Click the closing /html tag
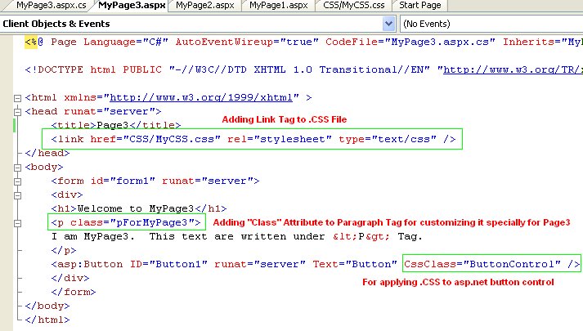583x331 pixels. pos(47,320)
